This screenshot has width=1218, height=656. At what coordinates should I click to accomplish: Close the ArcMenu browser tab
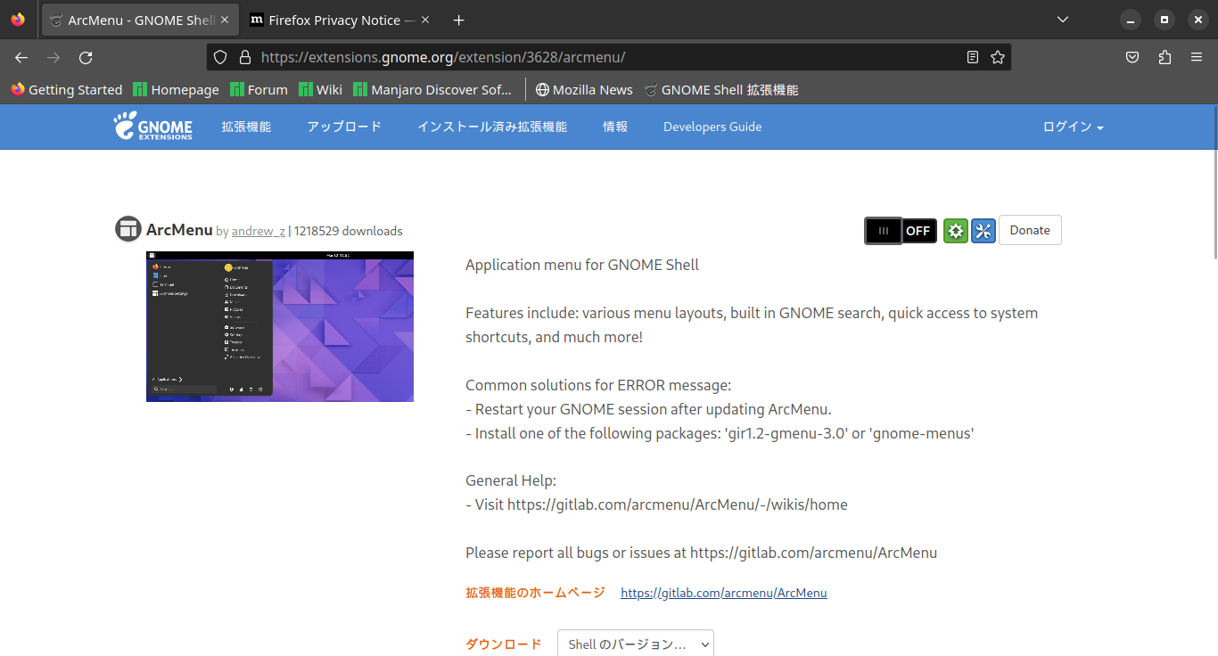point(225,20)
